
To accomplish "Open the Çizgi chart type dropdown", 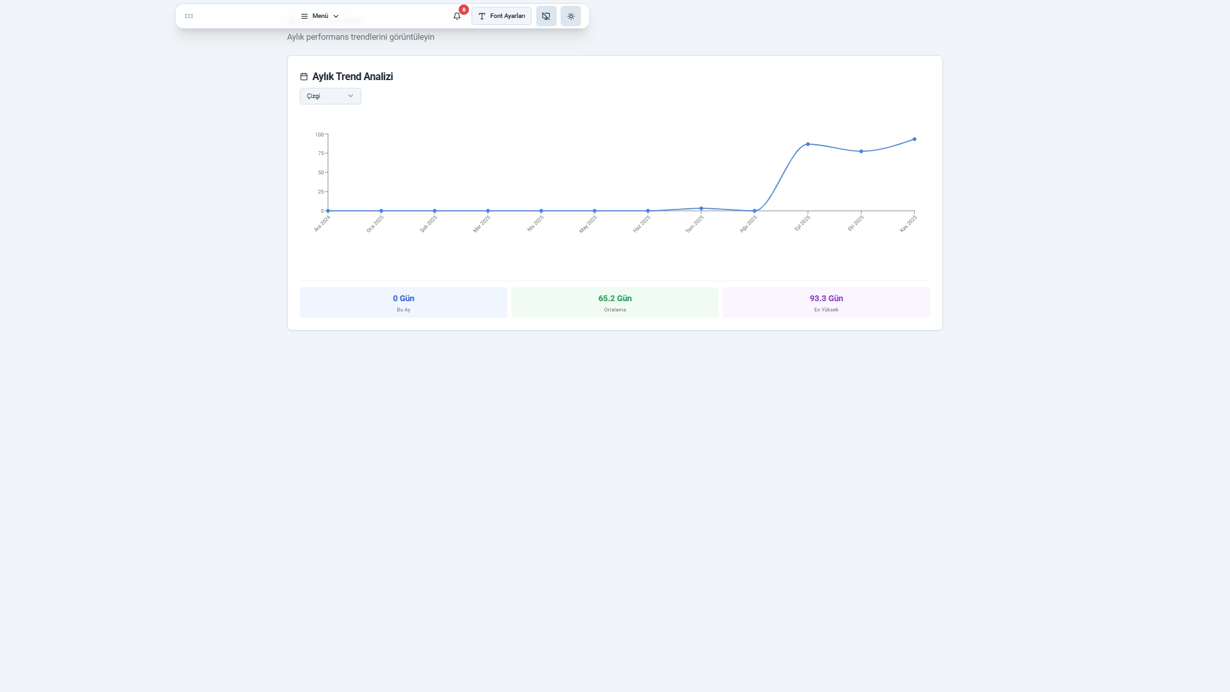I will pos(329,95).
